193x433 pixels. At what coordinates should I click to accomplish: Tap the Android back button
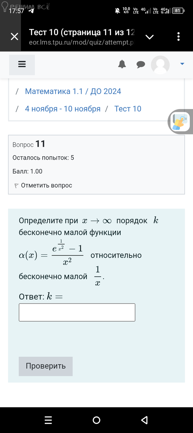pos(144,420)
